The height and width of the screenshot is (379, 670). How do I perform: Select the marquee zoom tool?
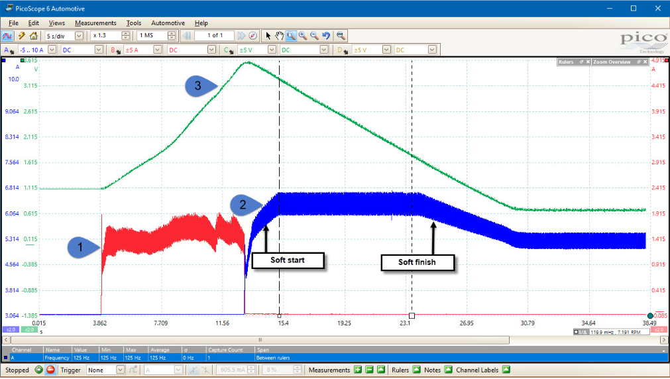pos(291,36)
